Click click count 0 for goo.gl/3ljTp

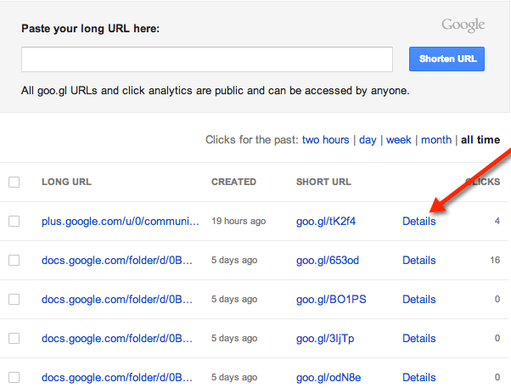[497, 339]
